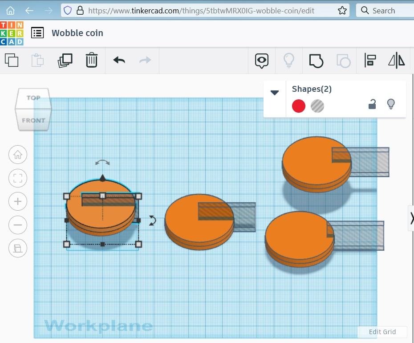This screenshot has height=343, width=414.
Task: Click the TOP face of the view cube
Action: (33, 98)
